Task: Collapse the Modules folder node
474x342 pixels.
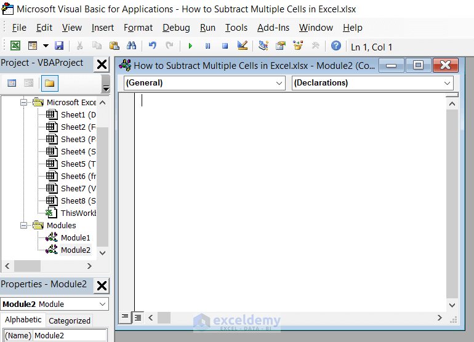Action: pyautogui.click(x=23, y=225)
